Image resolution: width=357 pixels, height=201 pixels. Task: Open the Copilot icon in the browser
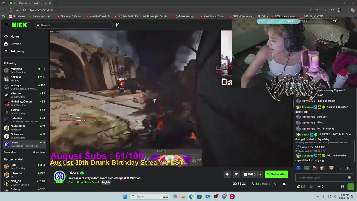point(353,10)
